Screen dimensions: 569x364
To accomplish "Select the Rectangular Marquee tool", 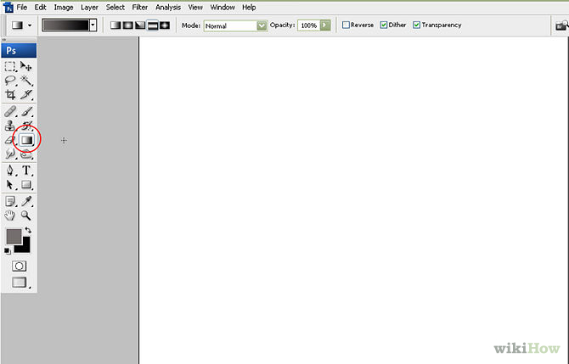I will coord(10,66).
